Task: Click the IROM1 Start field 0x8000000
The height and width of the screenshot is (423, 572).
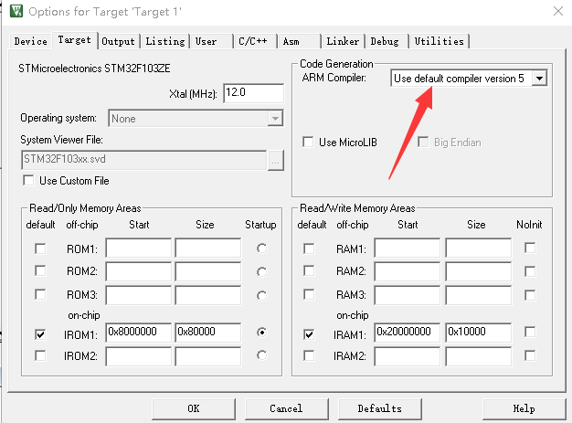Action: pyautogui.click(x=139, y=333)
